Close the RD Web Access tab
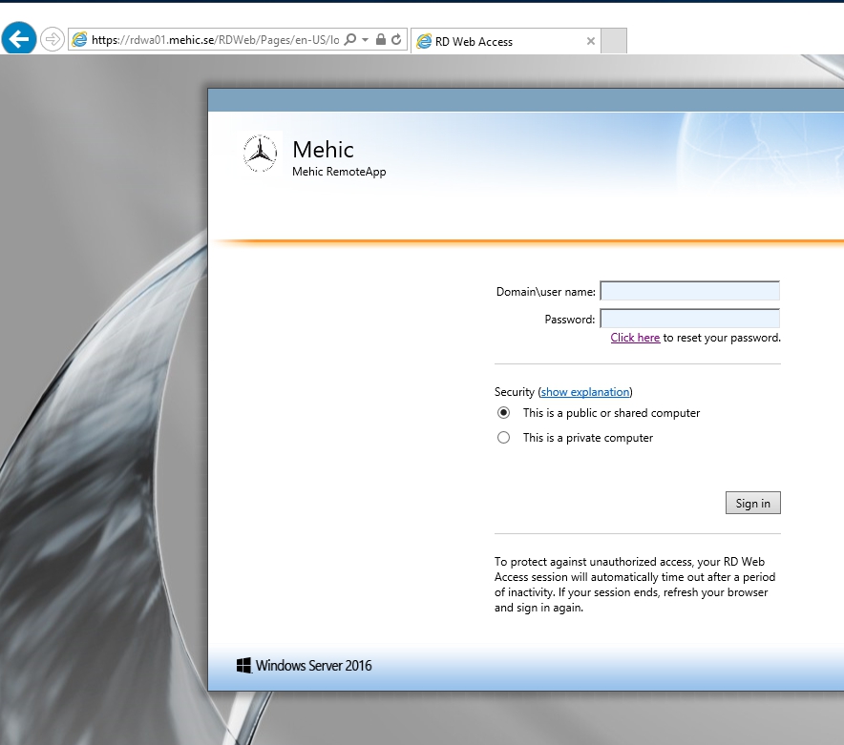The image size is (844, 745). click(x=591, y=41)
